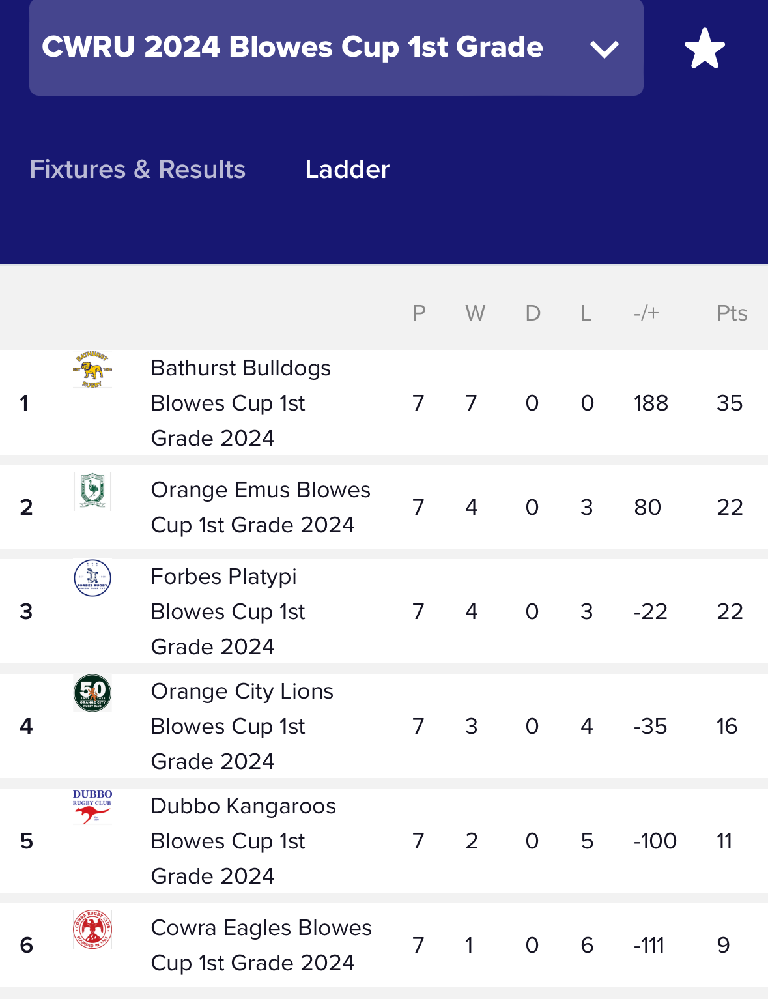This screenshot has width=768, height=999.
Task: Click the Pts column header
Action: (x=732, y=313)
